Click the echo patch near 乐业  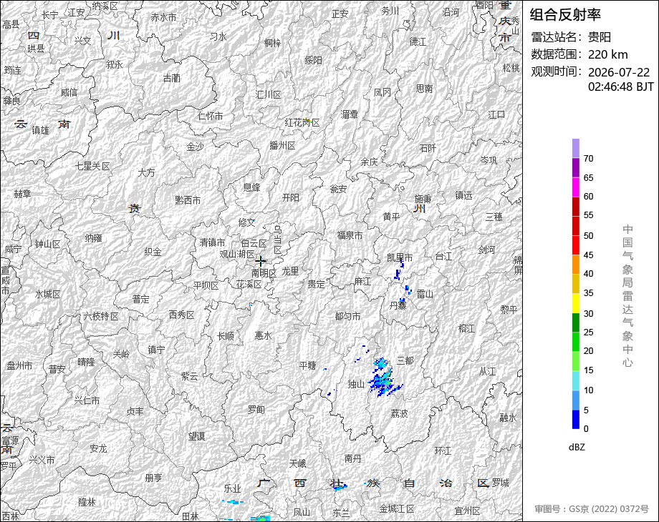234,501
